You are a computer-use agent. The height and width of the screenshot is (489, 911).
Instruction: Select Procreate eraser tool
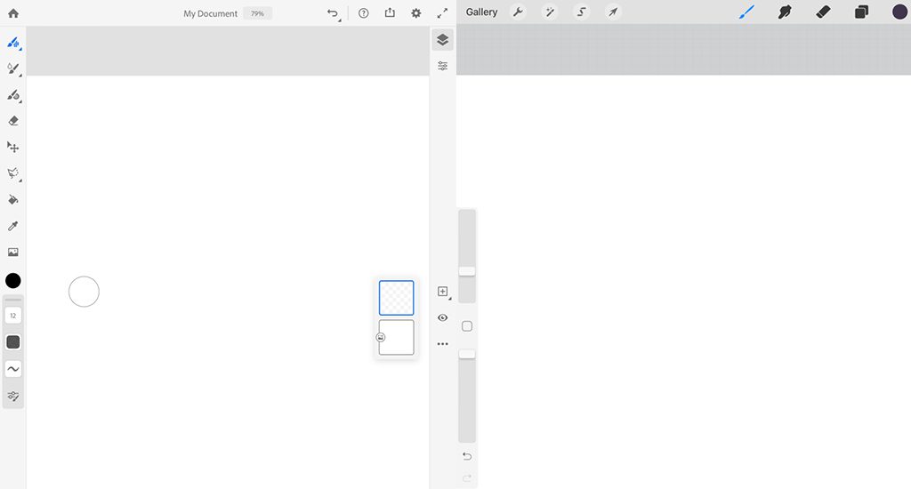(823, 12)
